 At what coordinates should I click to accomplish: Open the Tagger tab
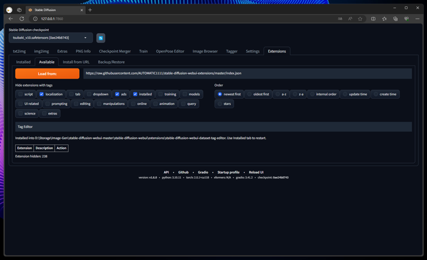(231, 51)
